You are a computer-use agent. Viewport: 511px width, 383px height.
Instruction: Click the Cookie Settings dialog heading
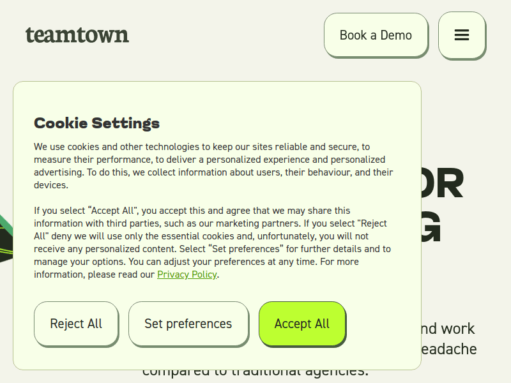point(96,123)
